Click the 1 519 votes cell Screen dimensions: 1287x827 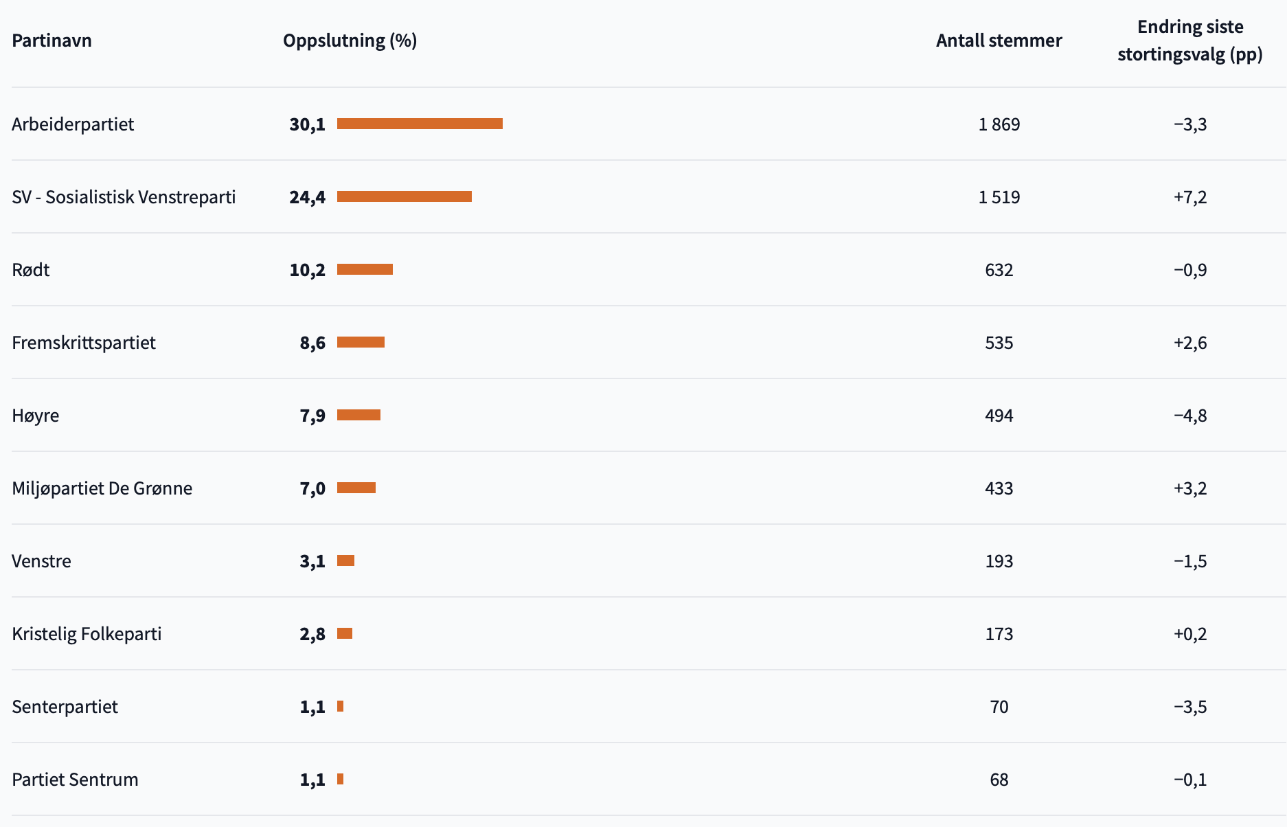pyautogui.click(x=999, y=197)
